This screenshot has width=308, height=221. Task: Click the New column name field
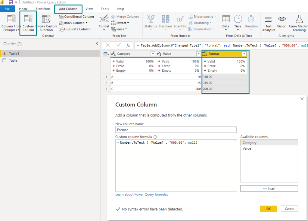[176, 130]
